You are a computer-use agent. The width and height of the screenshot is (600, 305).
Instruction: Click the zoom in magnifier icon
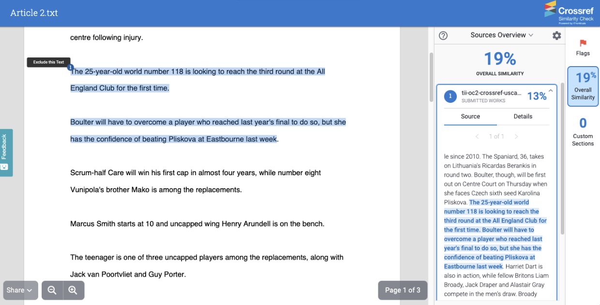coord(73,290)
